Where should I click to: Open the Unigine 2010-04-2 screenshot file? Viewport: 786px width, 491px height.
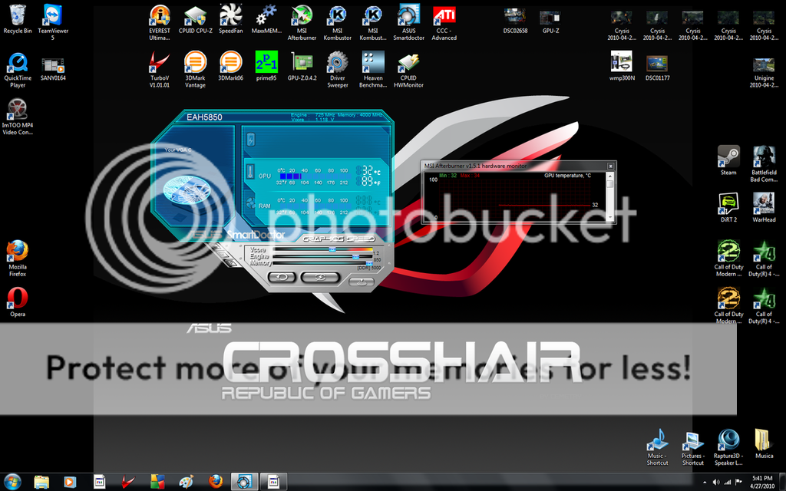pos(764,72)
